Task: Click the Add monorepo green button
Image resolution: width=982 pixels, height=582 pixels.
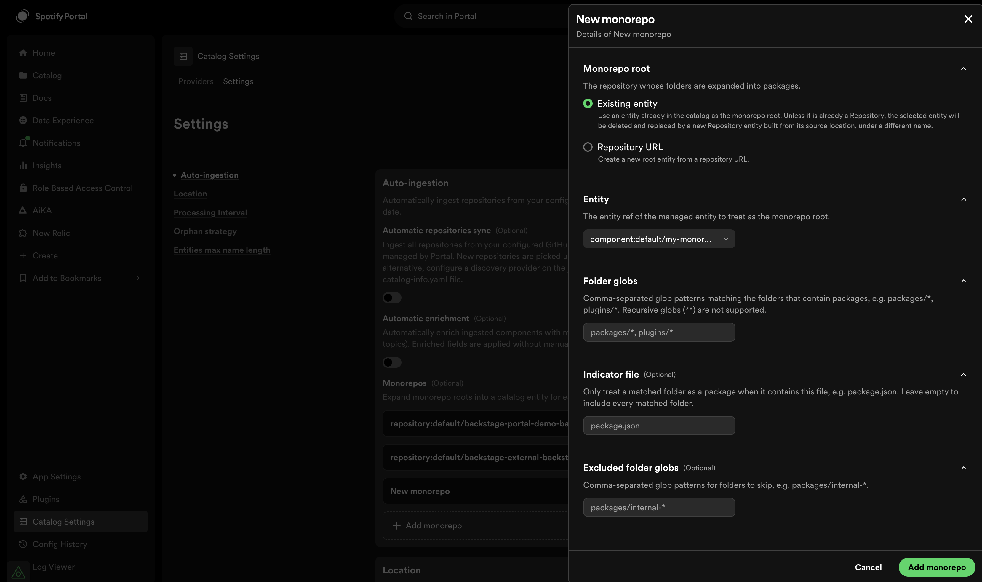Action: [x=936, y=567]
